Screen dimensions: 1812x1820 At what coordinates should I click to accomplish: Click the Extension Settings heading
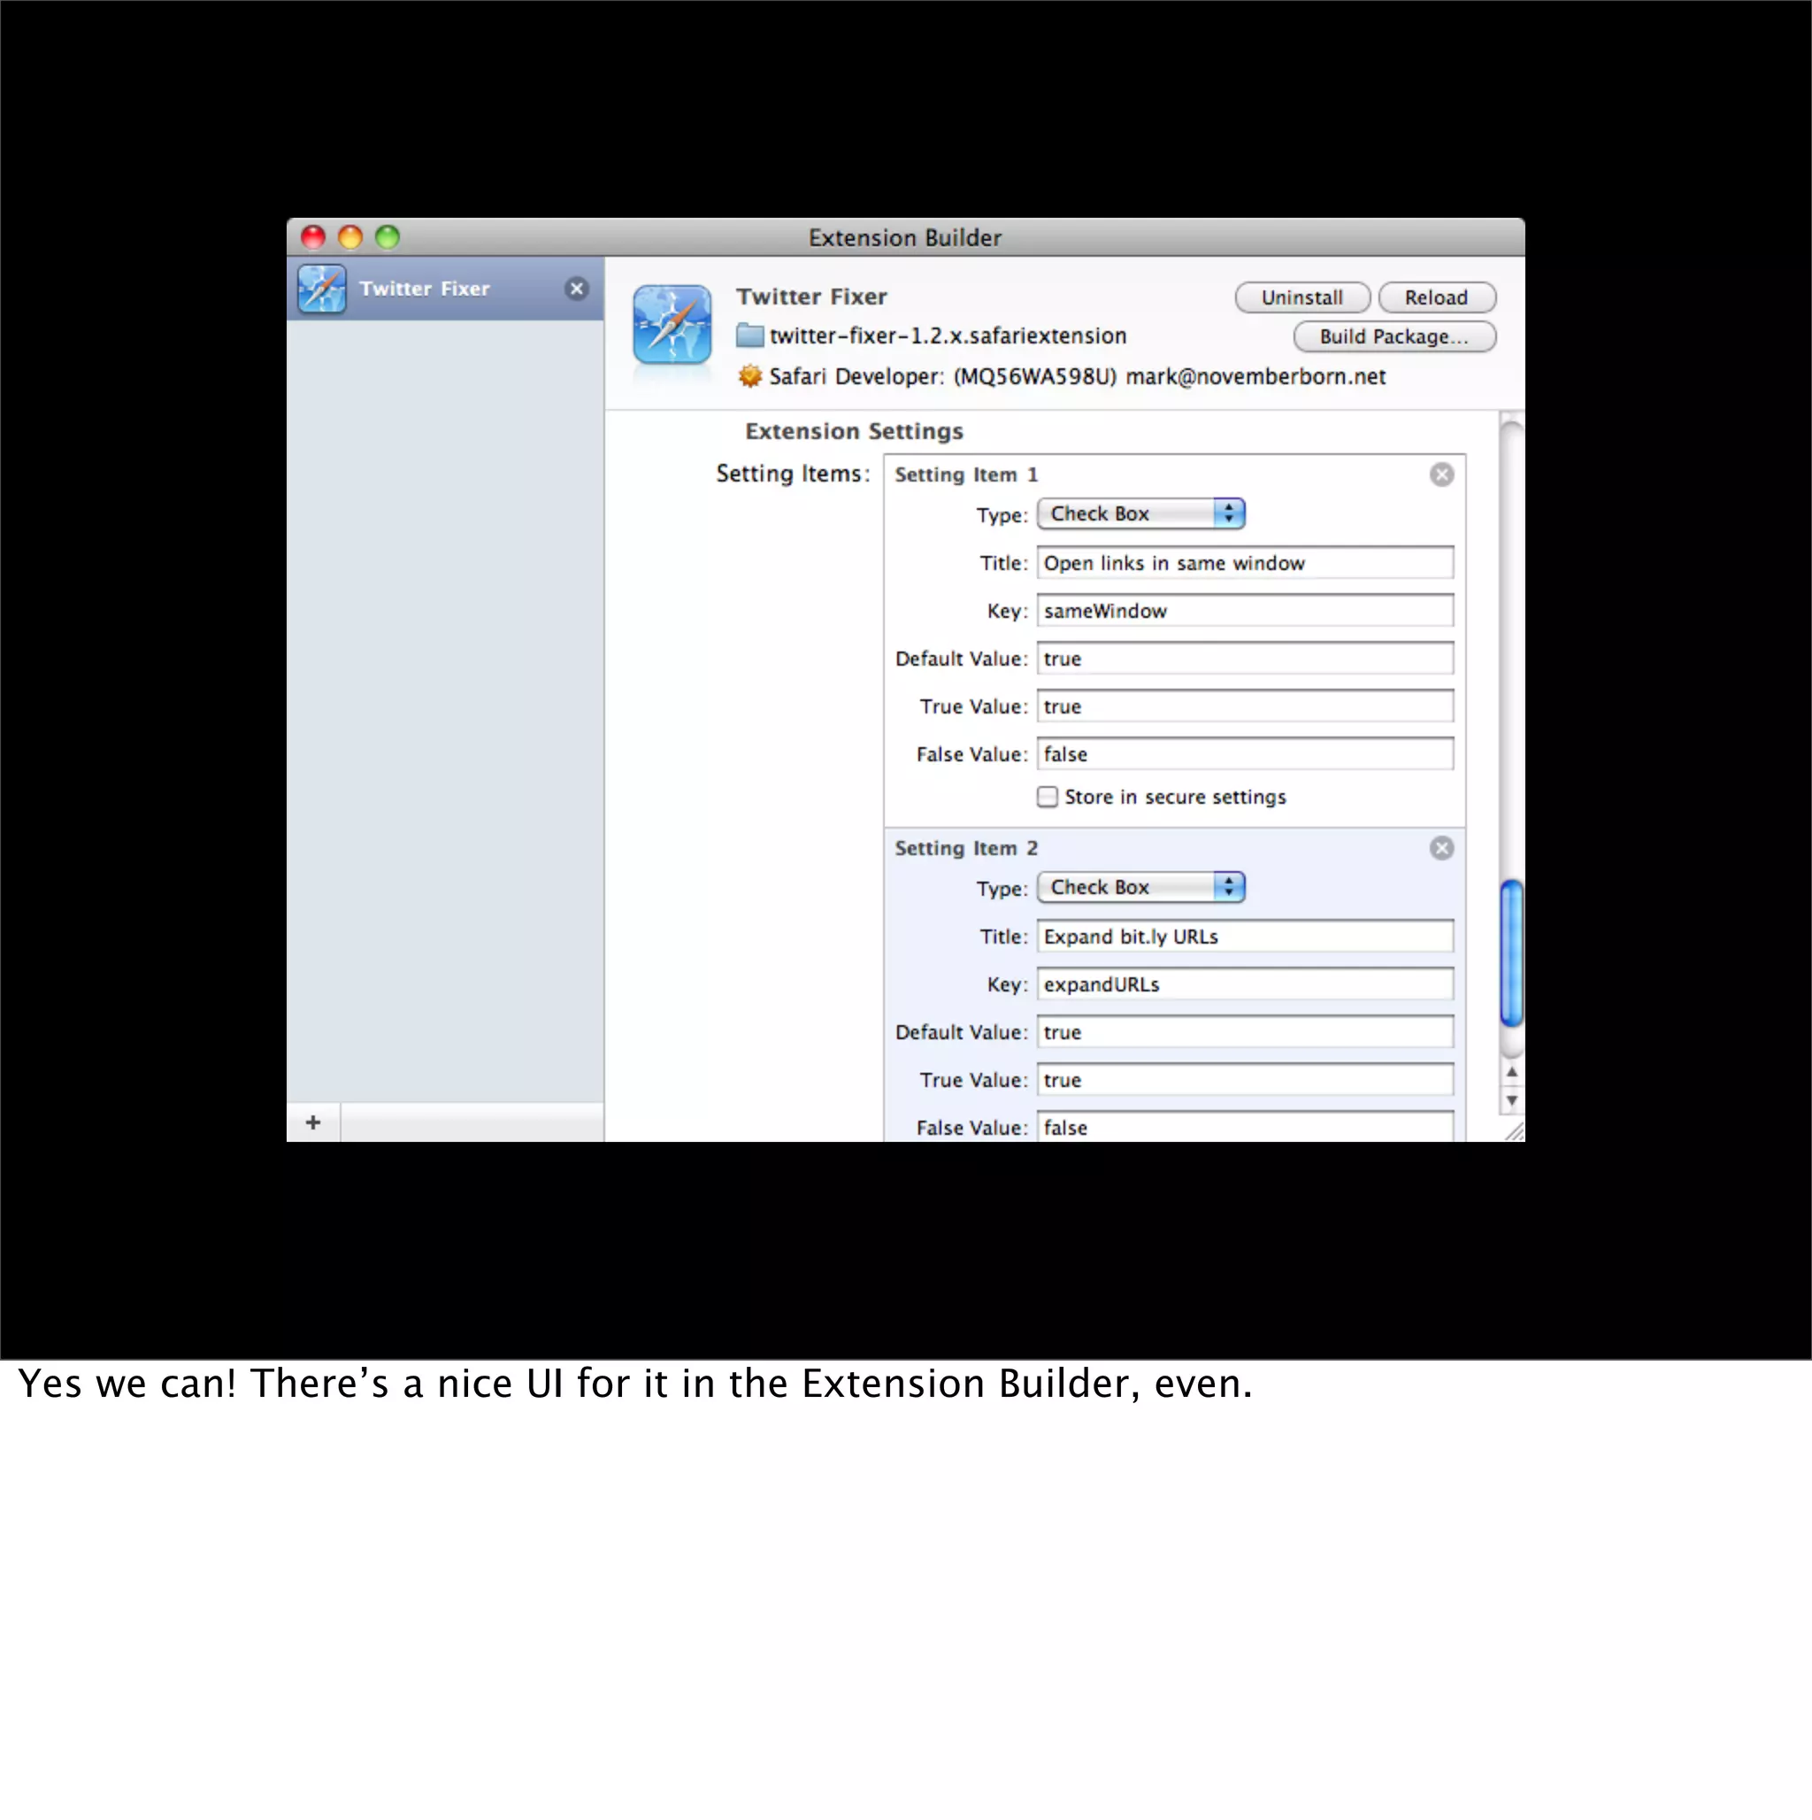[x=854, y=431]
